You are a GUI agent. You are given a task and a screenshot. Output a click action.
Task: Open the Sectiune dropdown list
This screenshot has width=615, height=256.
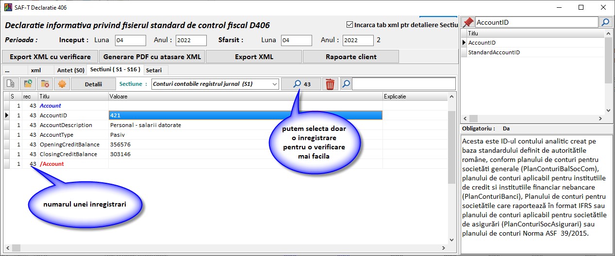coord(275,84)
